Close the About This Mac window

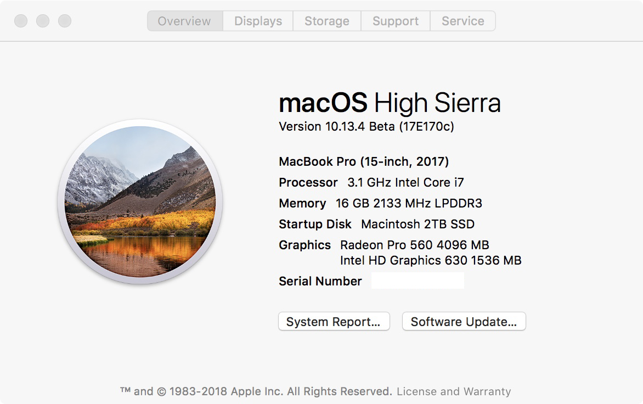[x=21, y=21]
